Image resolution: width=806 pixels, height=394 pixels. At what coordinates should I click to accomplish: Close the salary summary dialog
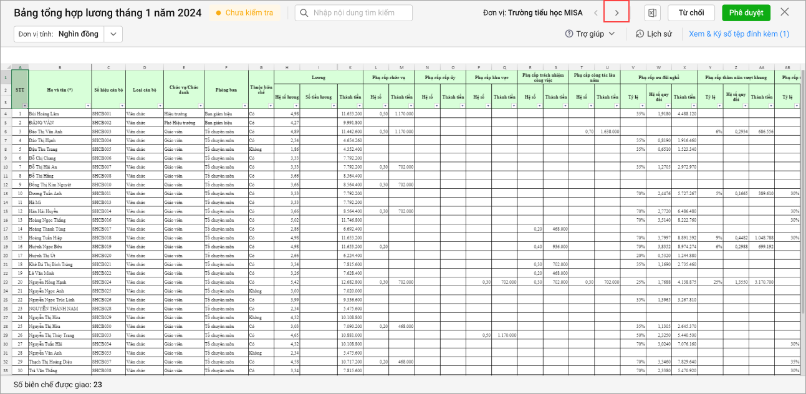coord(785,12)
